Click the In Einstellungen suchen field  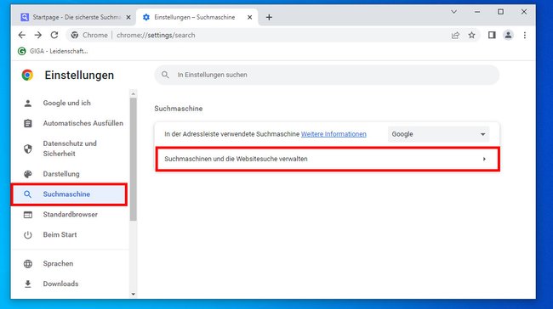327,75
